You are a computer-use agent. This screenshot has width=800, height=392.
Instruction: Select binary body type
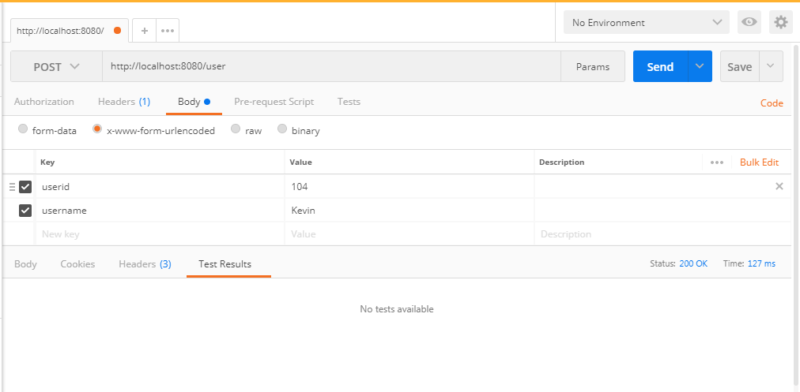(x=282, y=129)
